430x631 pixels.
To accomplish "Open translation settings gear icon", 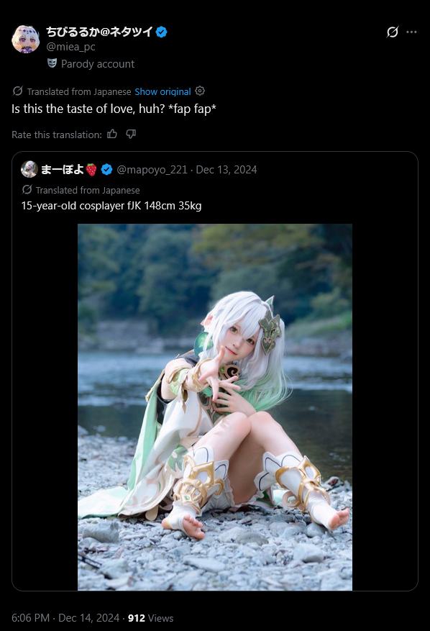I will 200,91.
